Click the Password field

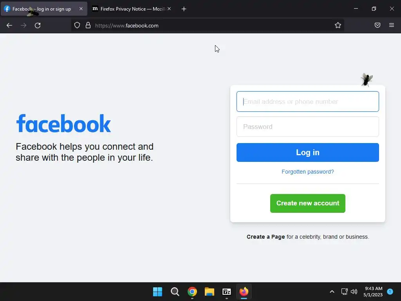point(308,127)
